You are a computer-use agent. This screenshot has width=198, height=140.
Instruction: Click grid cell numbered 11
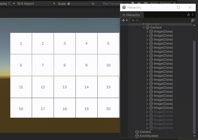[x=21, y=87]
